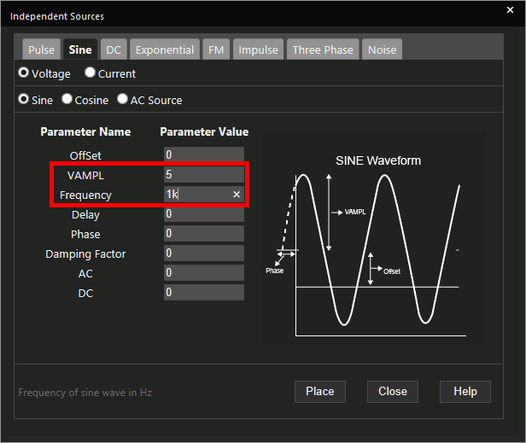The width and height of the screenshot is (526, 443).
Task: Select the Voltage radio button
Action: pyautogui.click(x=24, y=73)
